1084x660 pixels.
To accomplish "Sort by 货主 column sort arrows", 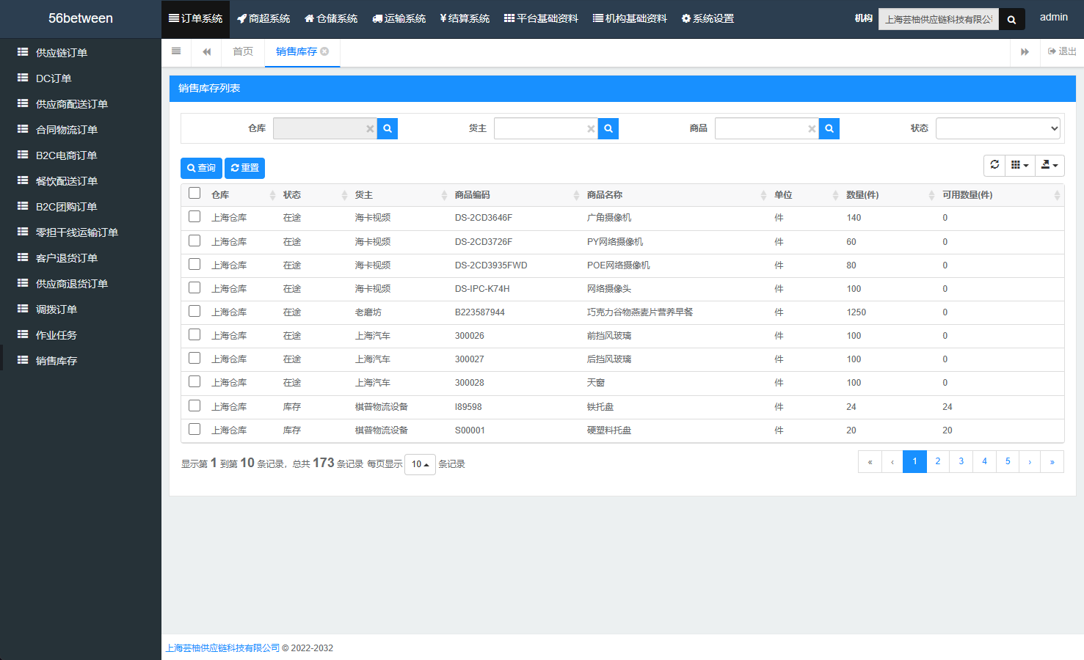I will (444, 195).
